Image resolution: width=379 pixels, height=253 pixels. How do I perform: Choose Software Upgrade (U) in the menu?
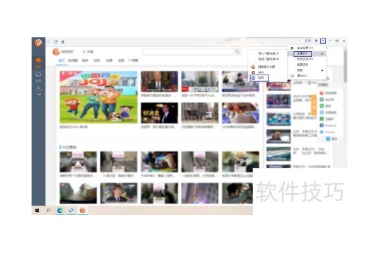(305, 59)
